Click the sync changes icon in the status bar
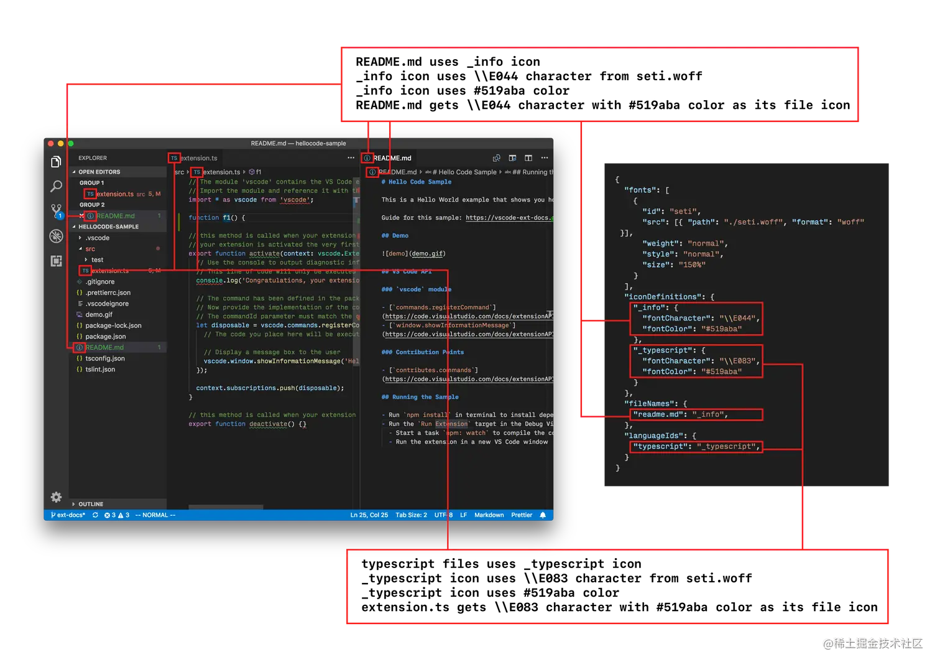 coord(95,515)
